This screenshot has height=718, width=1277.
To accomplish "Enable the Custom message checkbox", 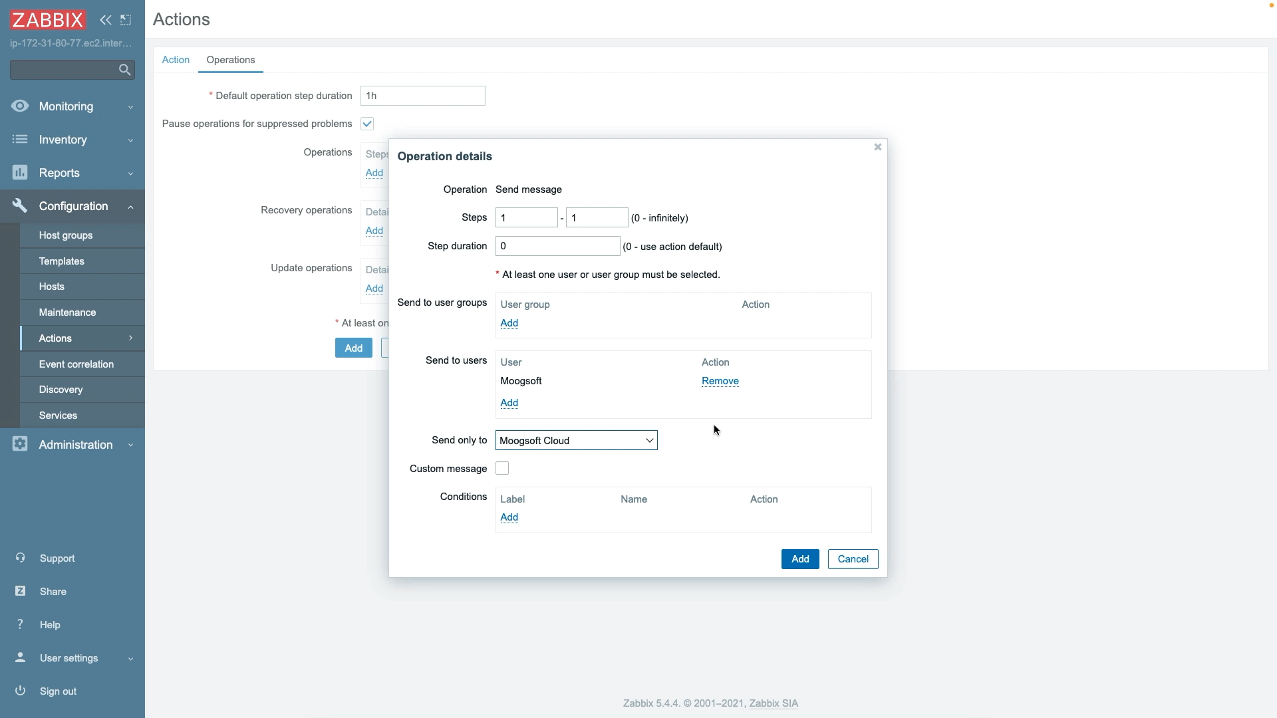I will (502, 468).
